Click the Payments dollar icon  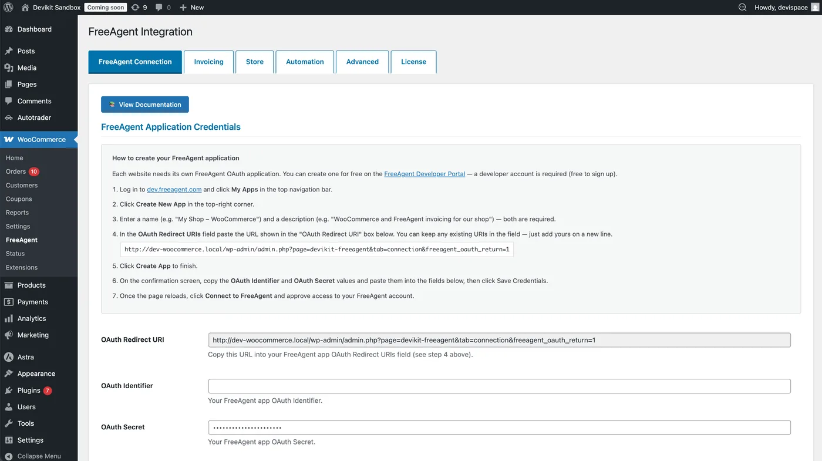[x=9, y=302]
